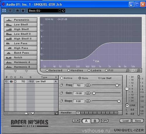
Task: Select the 13A handle on graph
Action: [94, 60]
